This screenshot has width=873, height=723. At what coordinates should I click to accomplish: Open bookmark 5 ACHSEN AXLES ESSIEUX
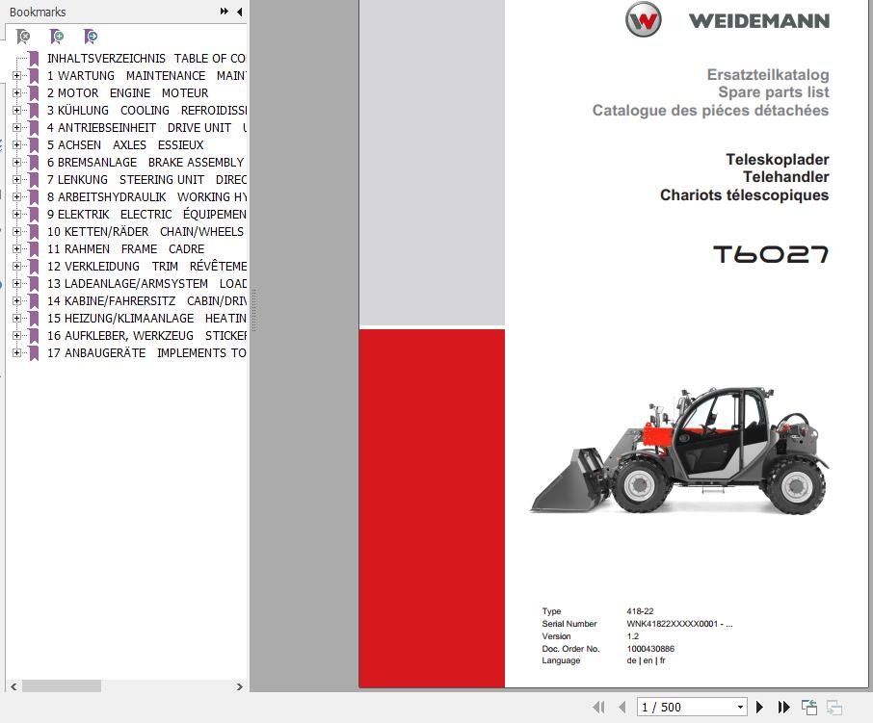click(125, 145)
